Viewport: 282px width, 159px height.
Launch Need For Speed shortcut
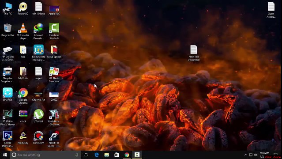54,139
